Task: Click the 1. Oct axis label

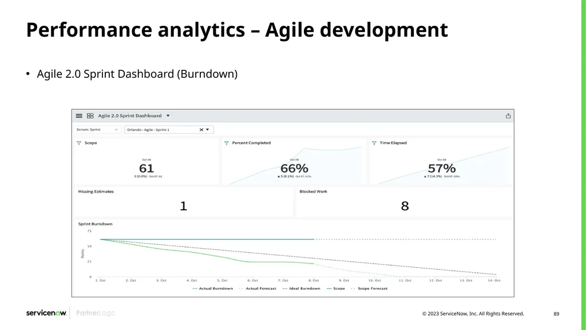Action: tap(101, 280)
